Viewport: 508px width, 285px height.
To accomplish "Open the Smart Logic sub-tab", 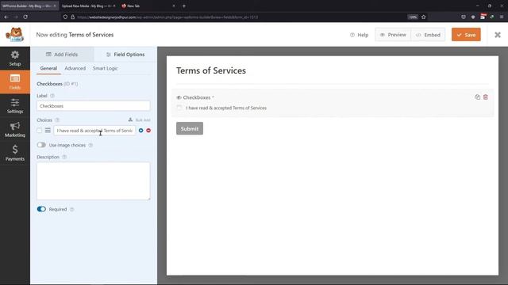I will coord(106,69).
